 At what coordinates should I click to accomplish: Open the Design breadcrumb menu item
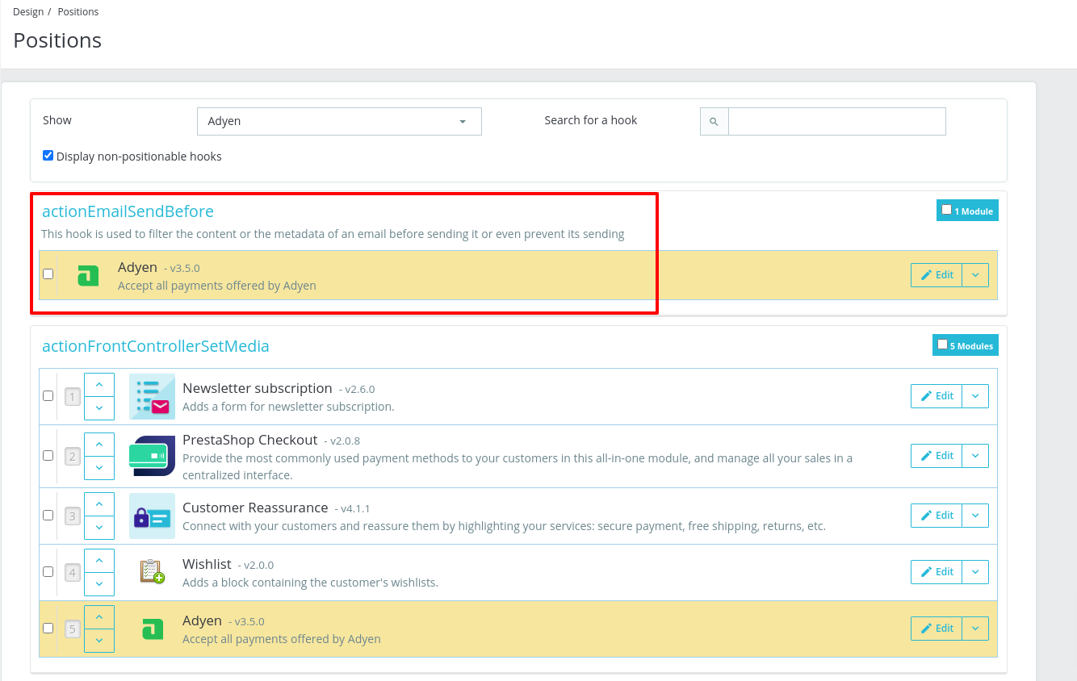click(28, 11)
